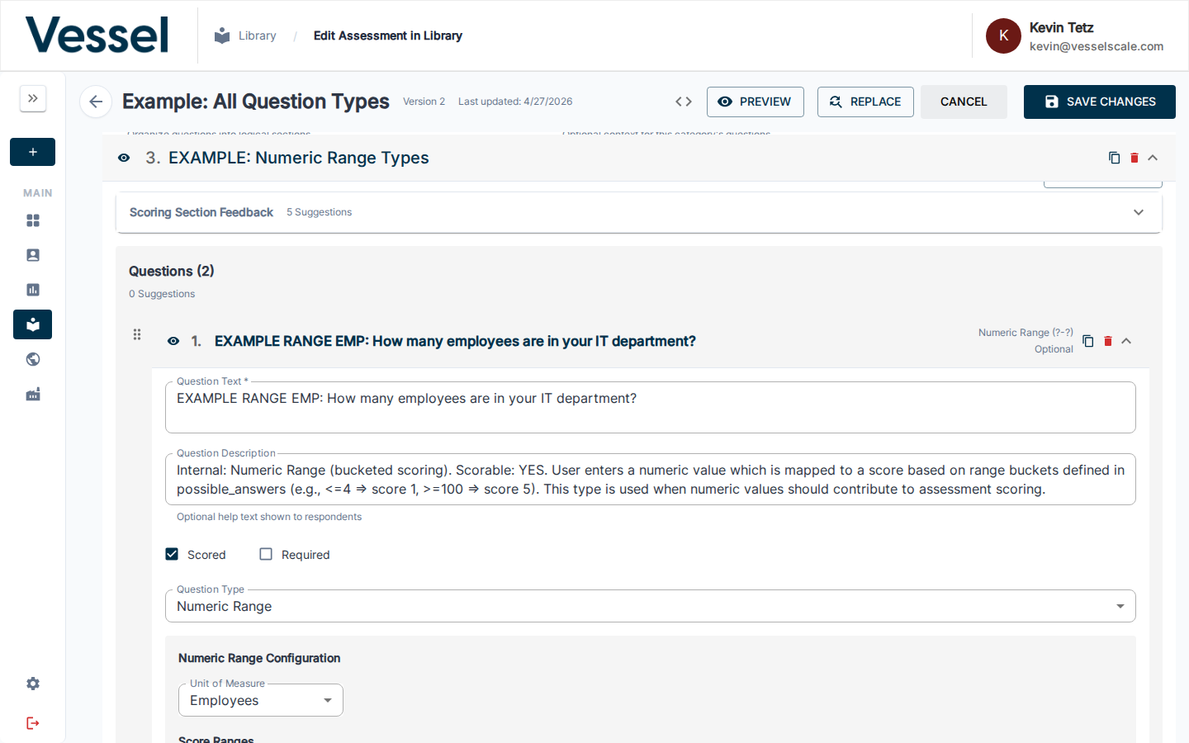Click kevin@vesselscale.com email text

[1097, 46]
